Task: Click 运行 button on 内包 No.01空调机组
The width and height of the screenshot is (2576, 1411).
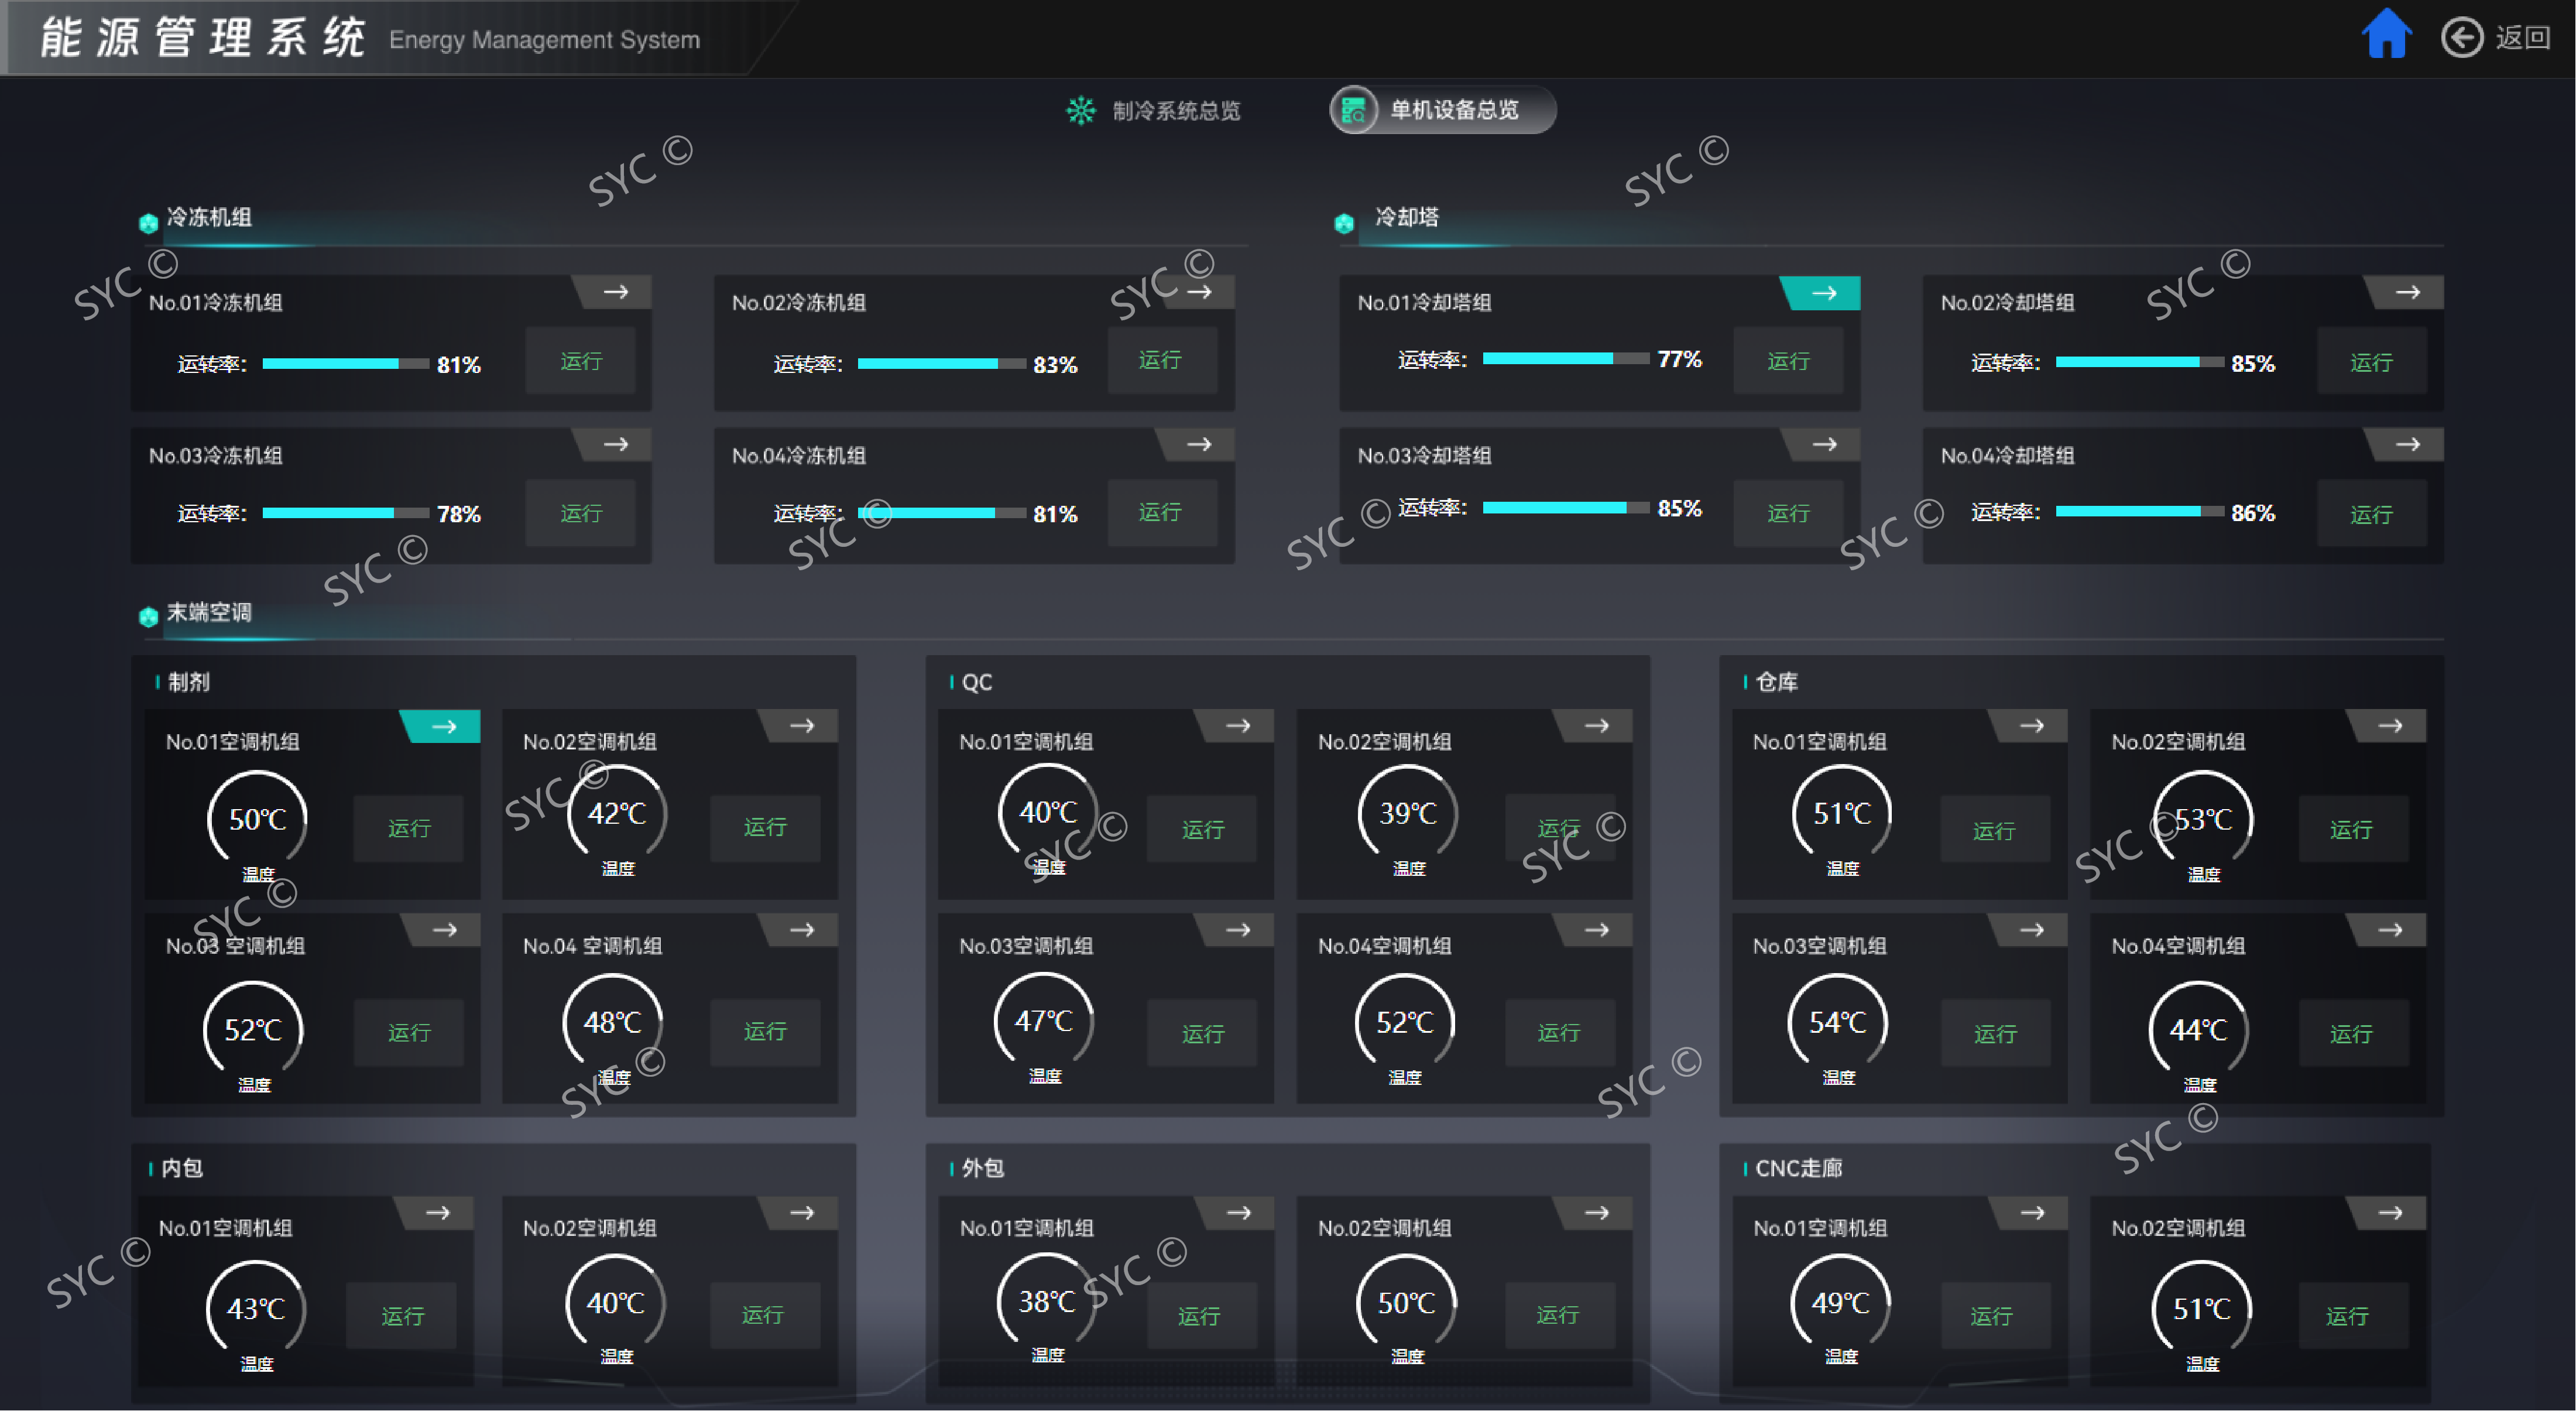Action: click(x=402, y=1315)
